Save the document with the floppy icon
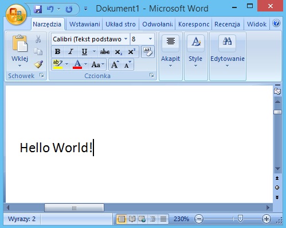Viewport: 286px width, 228px height. 38,9
